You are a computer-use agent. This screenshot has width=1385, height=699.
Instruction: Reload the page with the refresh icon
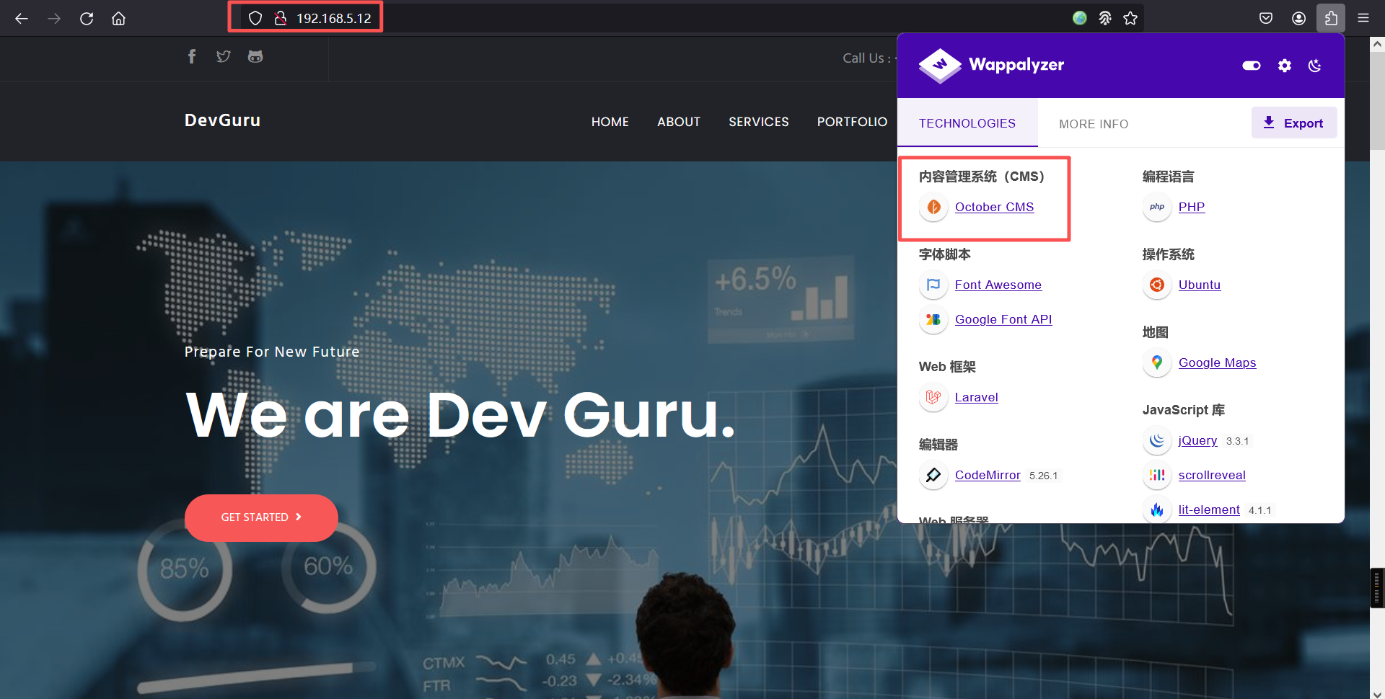(87, 18)
